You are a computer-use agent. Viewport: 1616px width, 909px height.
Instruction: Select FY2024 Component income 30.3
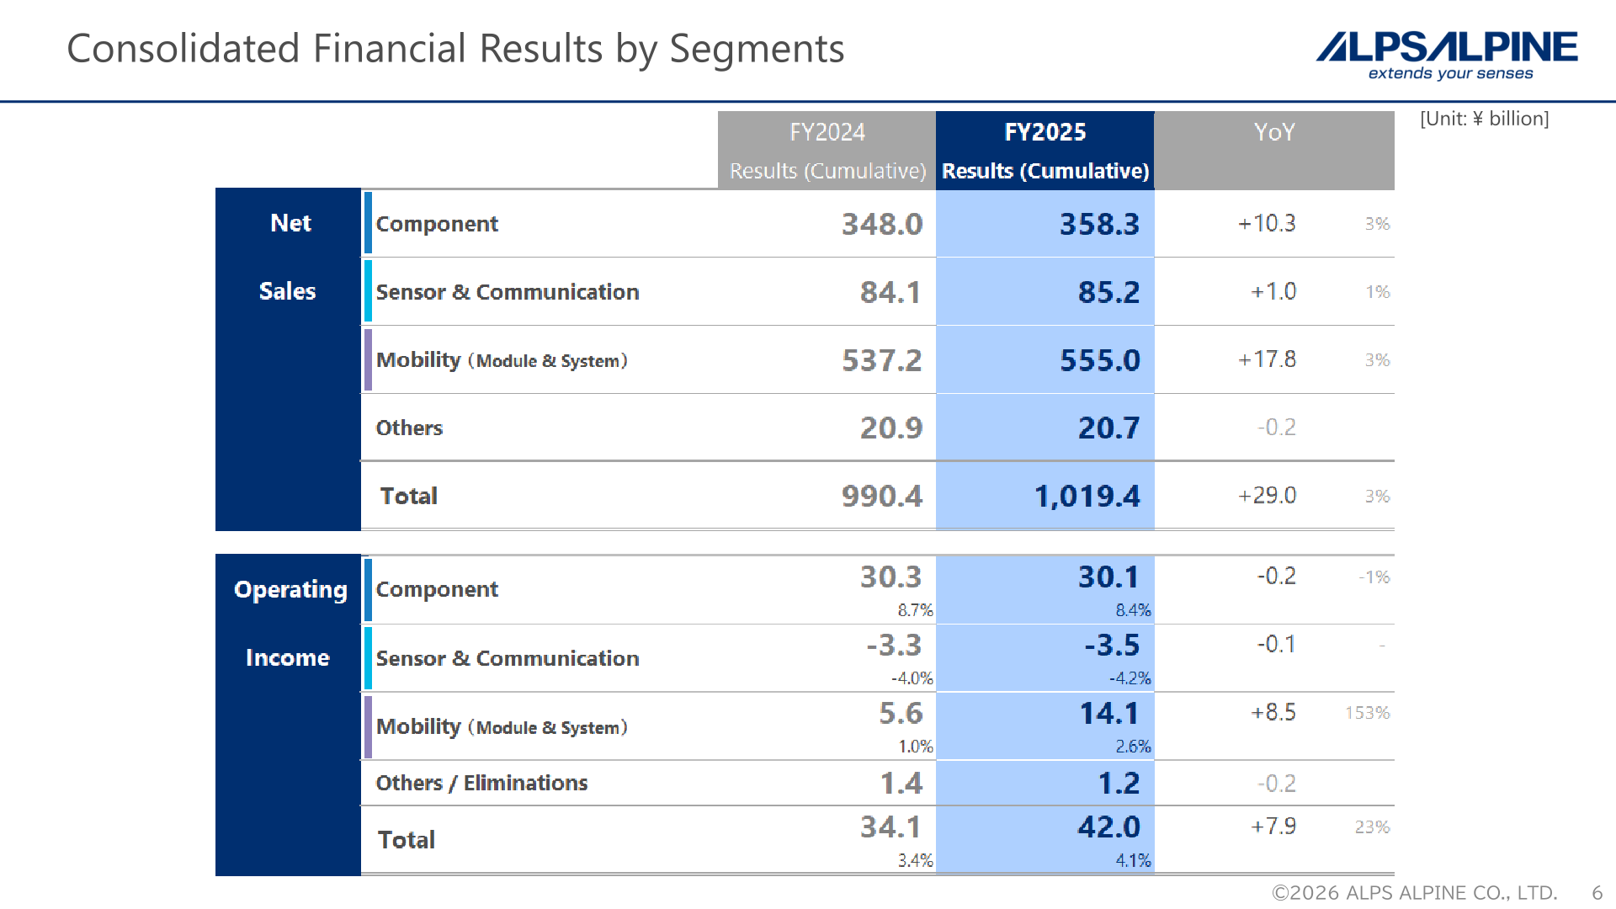[891, 577]
